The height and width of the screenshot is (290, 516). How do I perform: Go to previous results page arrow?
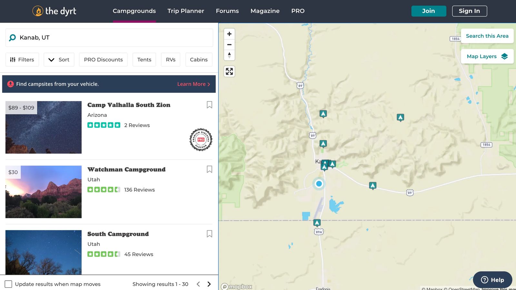point(198,284)
